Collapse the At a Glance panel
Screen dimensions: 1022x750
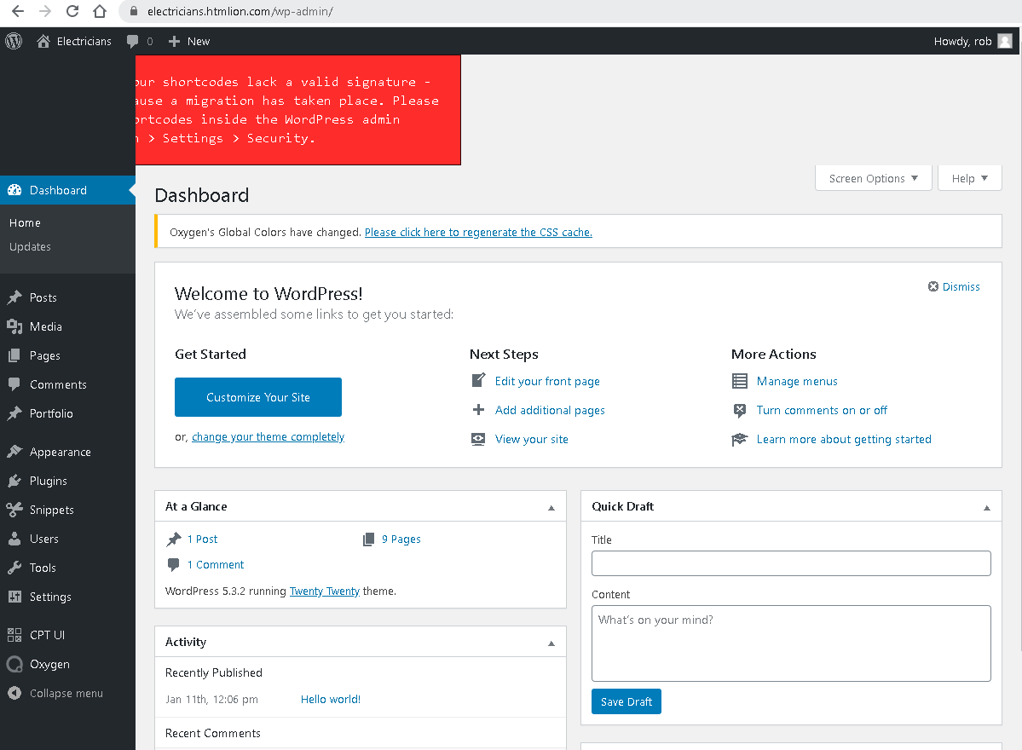552,505
